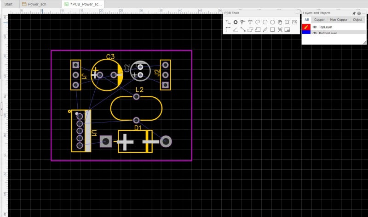The height and width of the screenshot is (217, 368).
Task: Select the C3 designator label
Action: point(110,56)
